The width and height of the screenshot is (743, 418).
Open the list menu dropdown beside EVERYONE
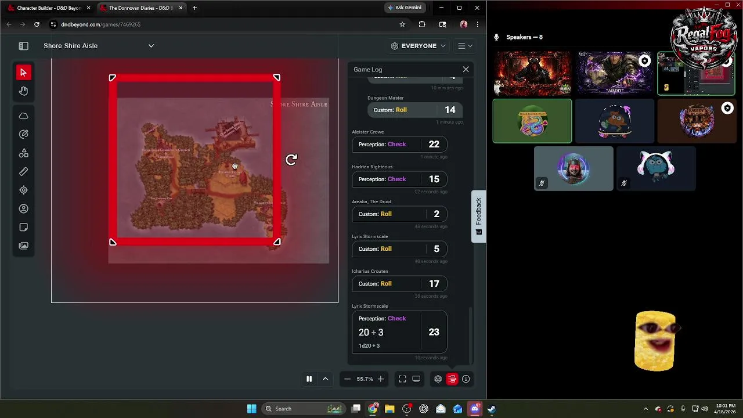tap(465, 46)
